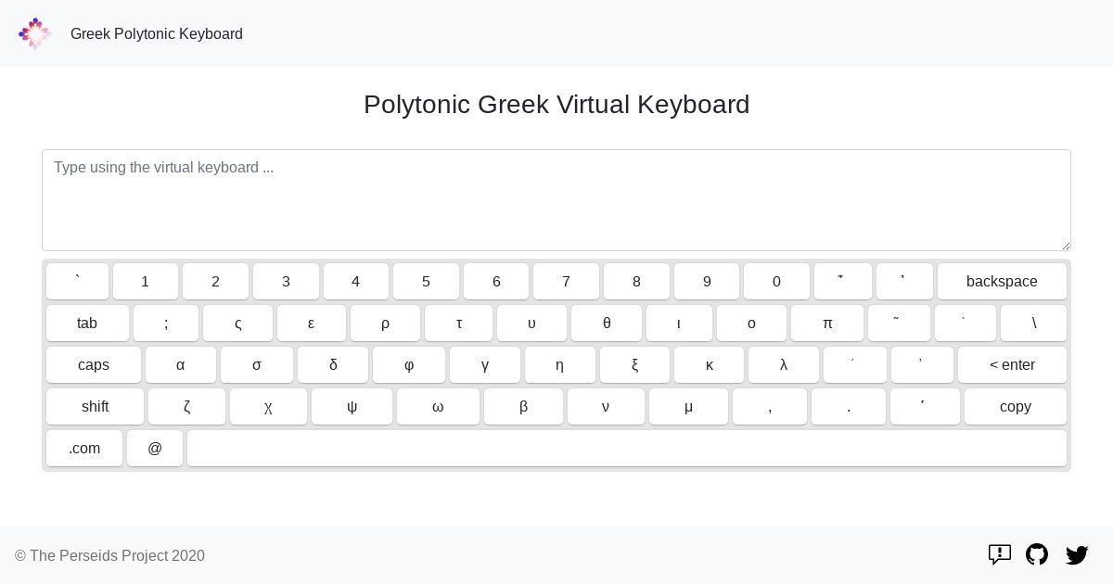Focus the 'Type using the virtual keyboard' text area
Viewport: 1113px width, 584px height.
pos(556,200)
